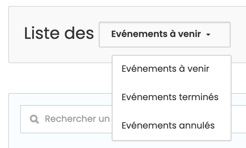246x148 pixels.
Task: Open the Evénements à venir dropdown button
Action: [164, 34]
